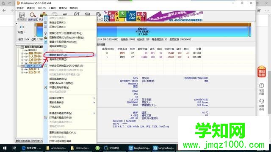This screenshot has width=271, height=152.
Task: Open the browser more options menu
Action: coord(267,10)
